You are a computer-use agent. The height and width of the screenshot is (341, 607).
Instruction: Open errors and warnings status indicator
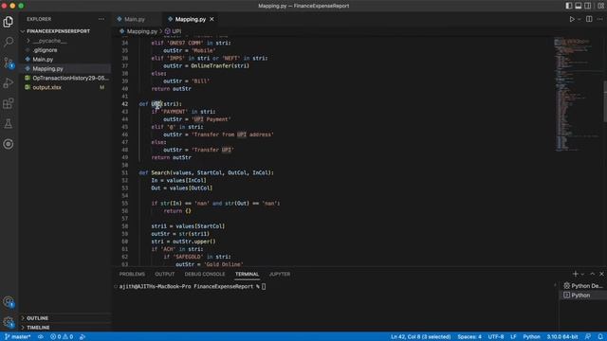coord(62,337)
